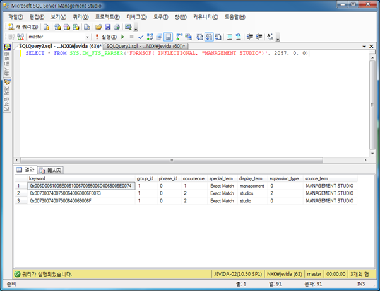This screenshot has width=380, height=291.
Task: Click the Database Engine Query icon
Action: tap(46, 27)
